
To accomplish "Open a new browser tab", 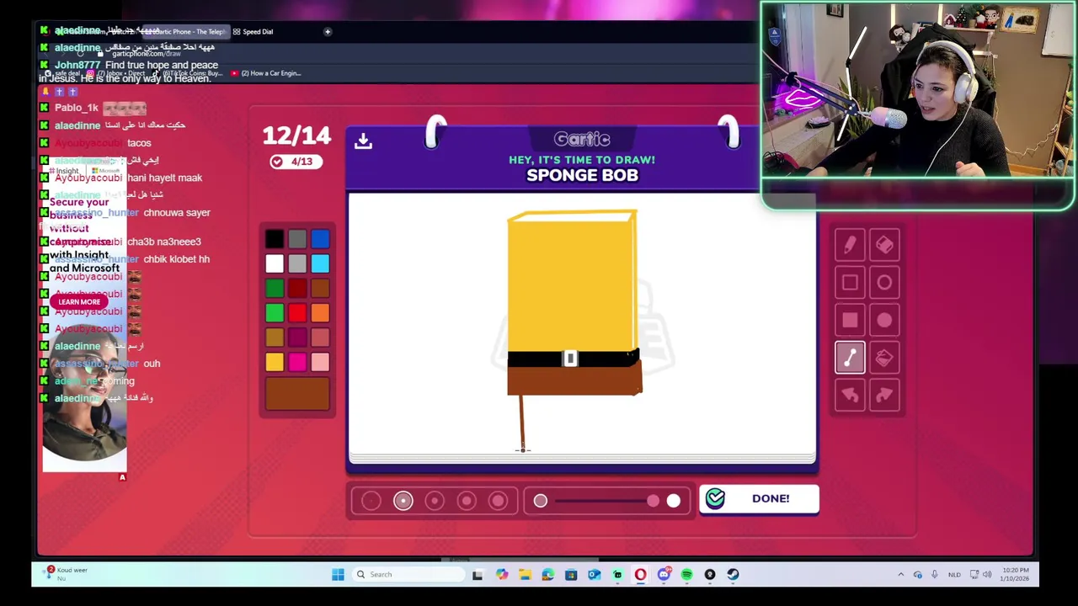I will (x=328, y=31).
